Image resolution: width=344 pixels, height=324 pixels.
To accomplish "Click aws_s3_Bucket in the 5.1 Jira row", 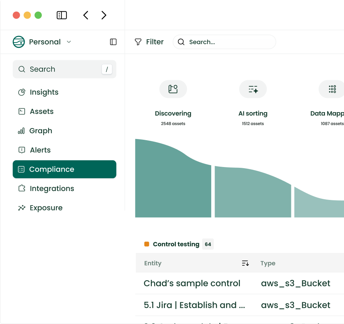I will click(295, 305).
